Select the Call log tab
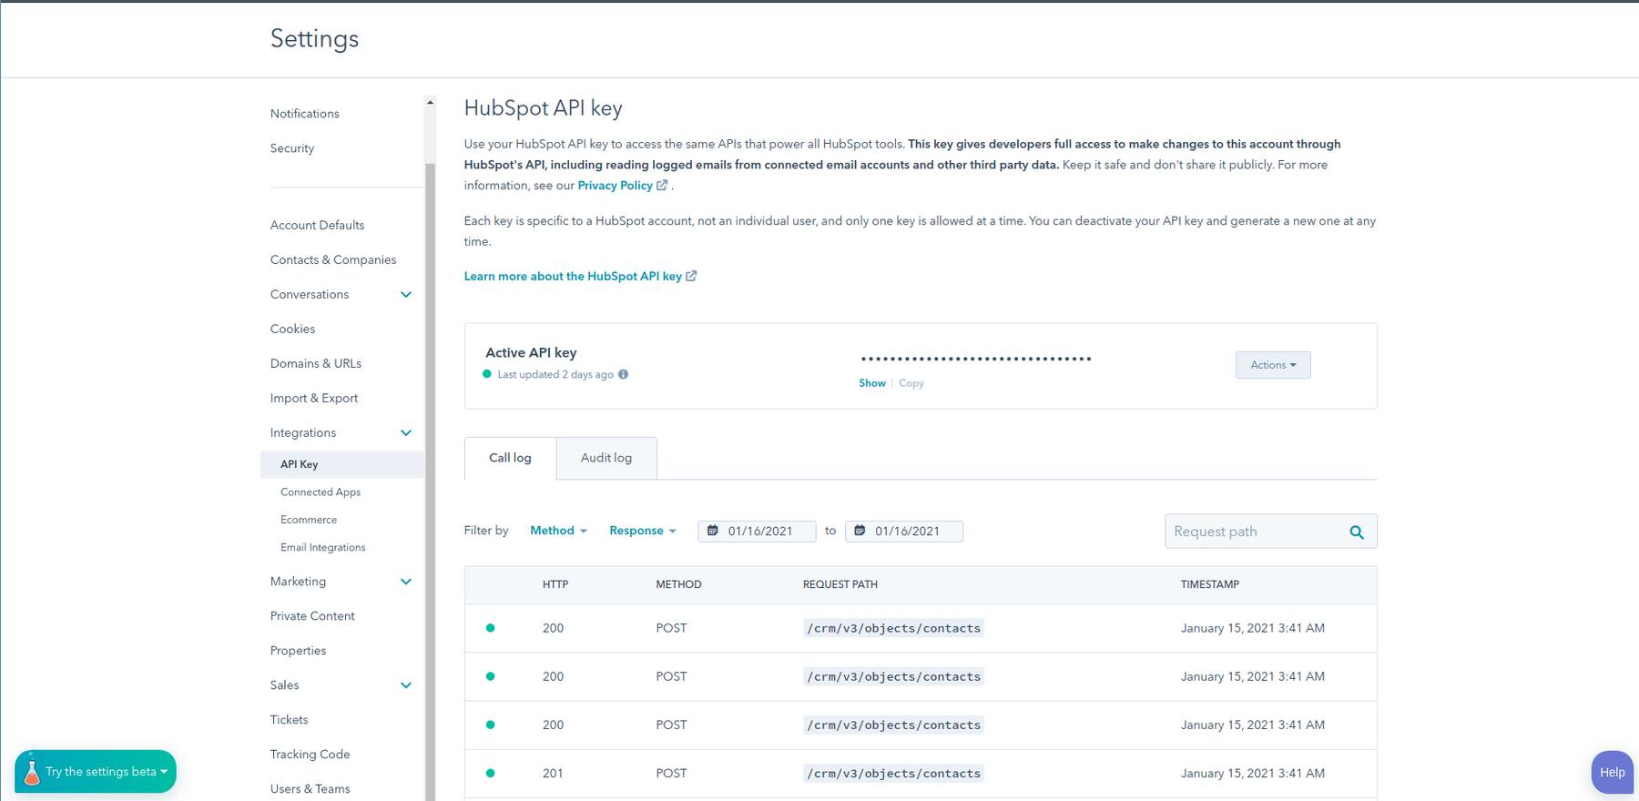This screenshot has width=1639, height=801. [x=510, y=458]
